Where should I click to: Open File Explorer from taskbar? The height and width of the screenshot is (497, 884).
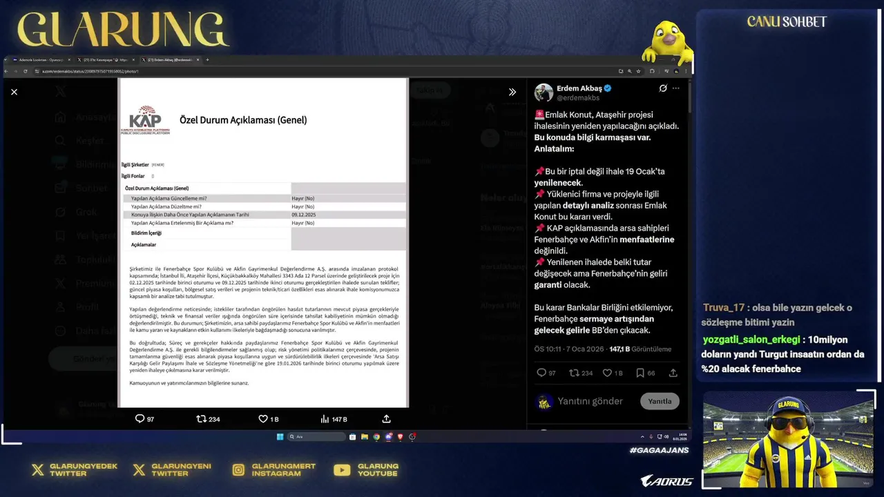point(364,437)
